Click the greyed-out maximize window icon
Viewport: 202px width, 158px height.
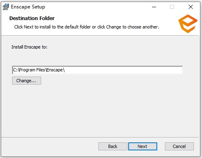click(172, 7)
